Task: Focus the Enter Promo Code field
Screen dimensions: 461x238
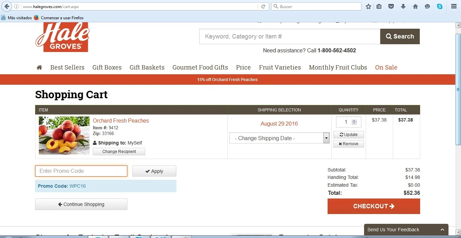Action: [81, 171]
